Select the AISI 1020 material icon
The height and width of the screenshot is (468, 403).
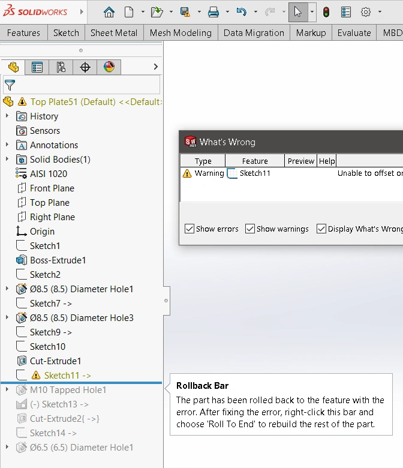[x=21, y=174]
